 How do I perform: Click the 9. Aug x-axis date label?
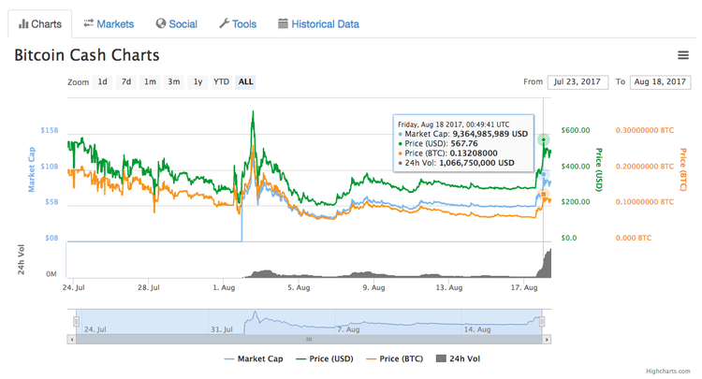(373, 287)
